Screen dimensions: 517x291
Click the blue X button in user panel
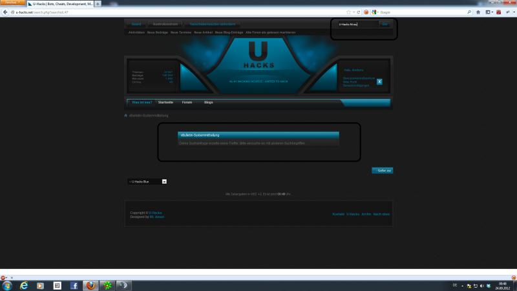(379, 81)
